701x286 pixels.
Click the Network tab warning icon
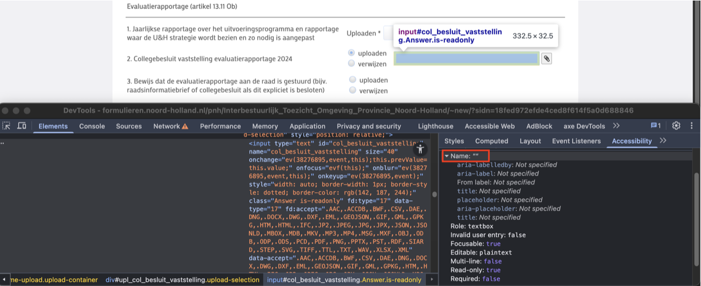(x=185, y=126)
